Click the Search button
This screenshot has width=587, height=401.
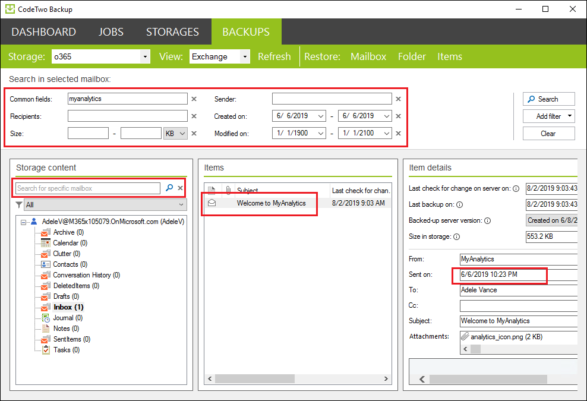tap(549, 99)
